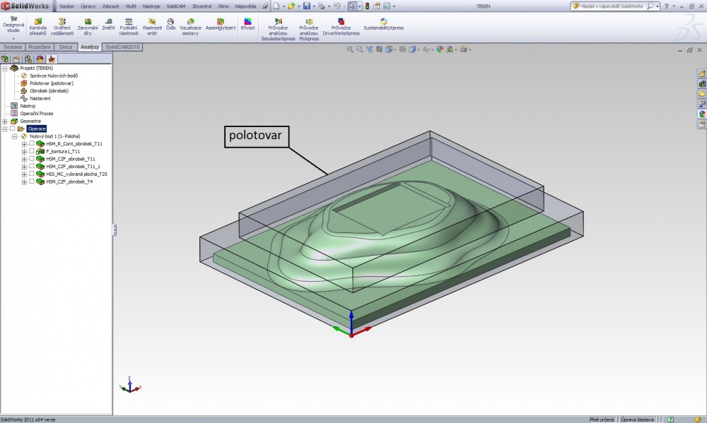This screenshot has height=423, width=707.
Task: Click Edit Appearance color ball icon
Action: (x=440, y=49)
